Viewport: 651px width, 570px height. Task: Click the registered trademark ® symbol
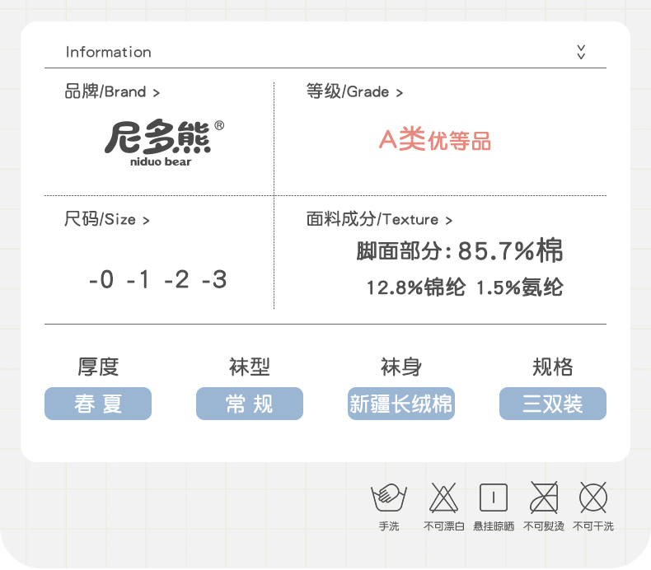click(219, 125)
